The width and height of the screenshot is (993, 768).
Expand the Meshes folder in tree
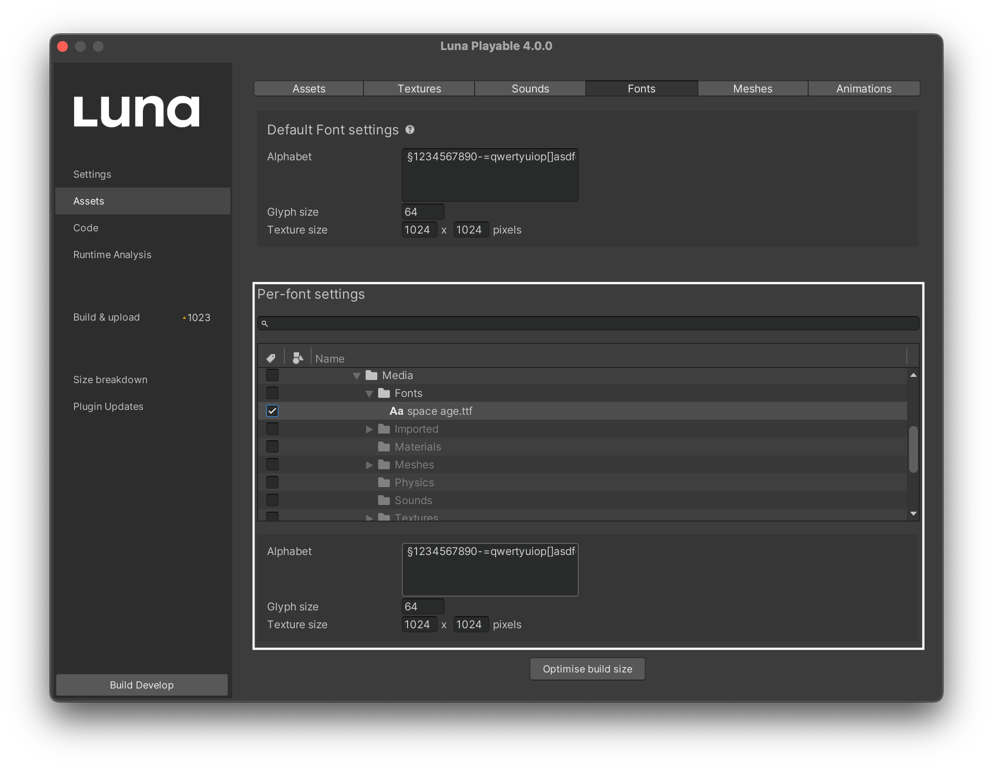point(369,465)
